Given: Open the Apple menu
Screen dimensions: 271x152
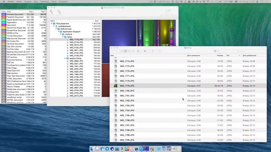Looking at the screenshot, I should 4,2.
